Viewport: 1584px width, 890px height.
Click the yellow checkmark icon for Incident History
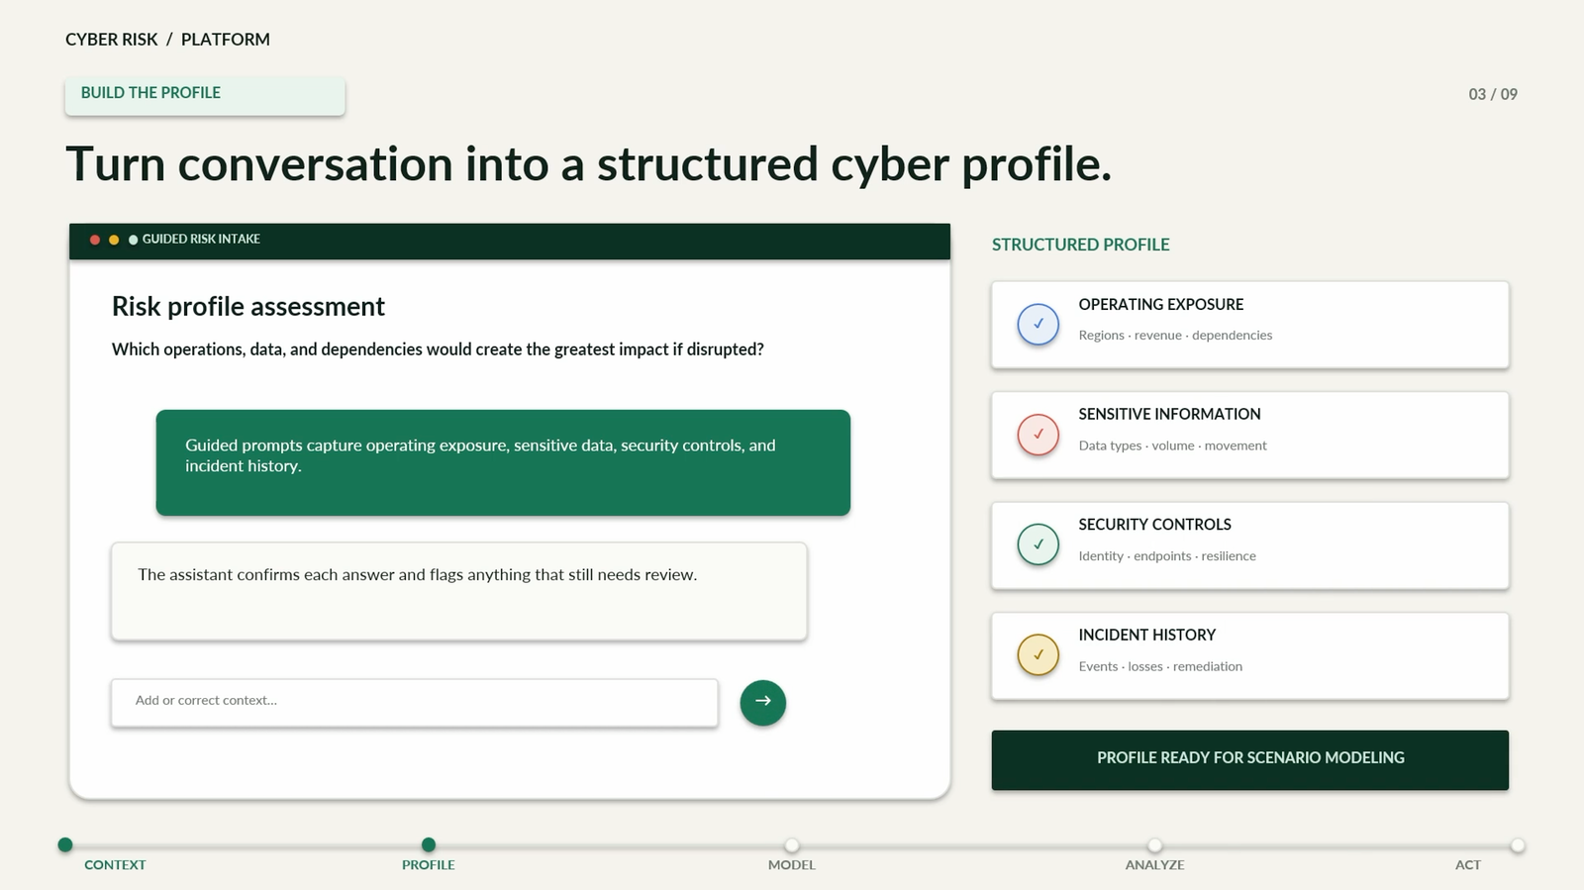(x=1038, y=655)
